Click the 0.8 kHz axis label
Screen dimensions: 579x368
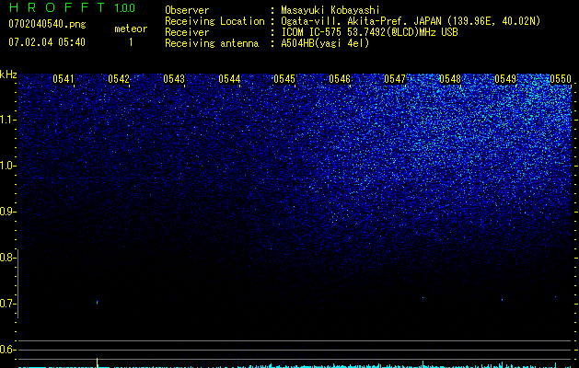click(7, 258)
